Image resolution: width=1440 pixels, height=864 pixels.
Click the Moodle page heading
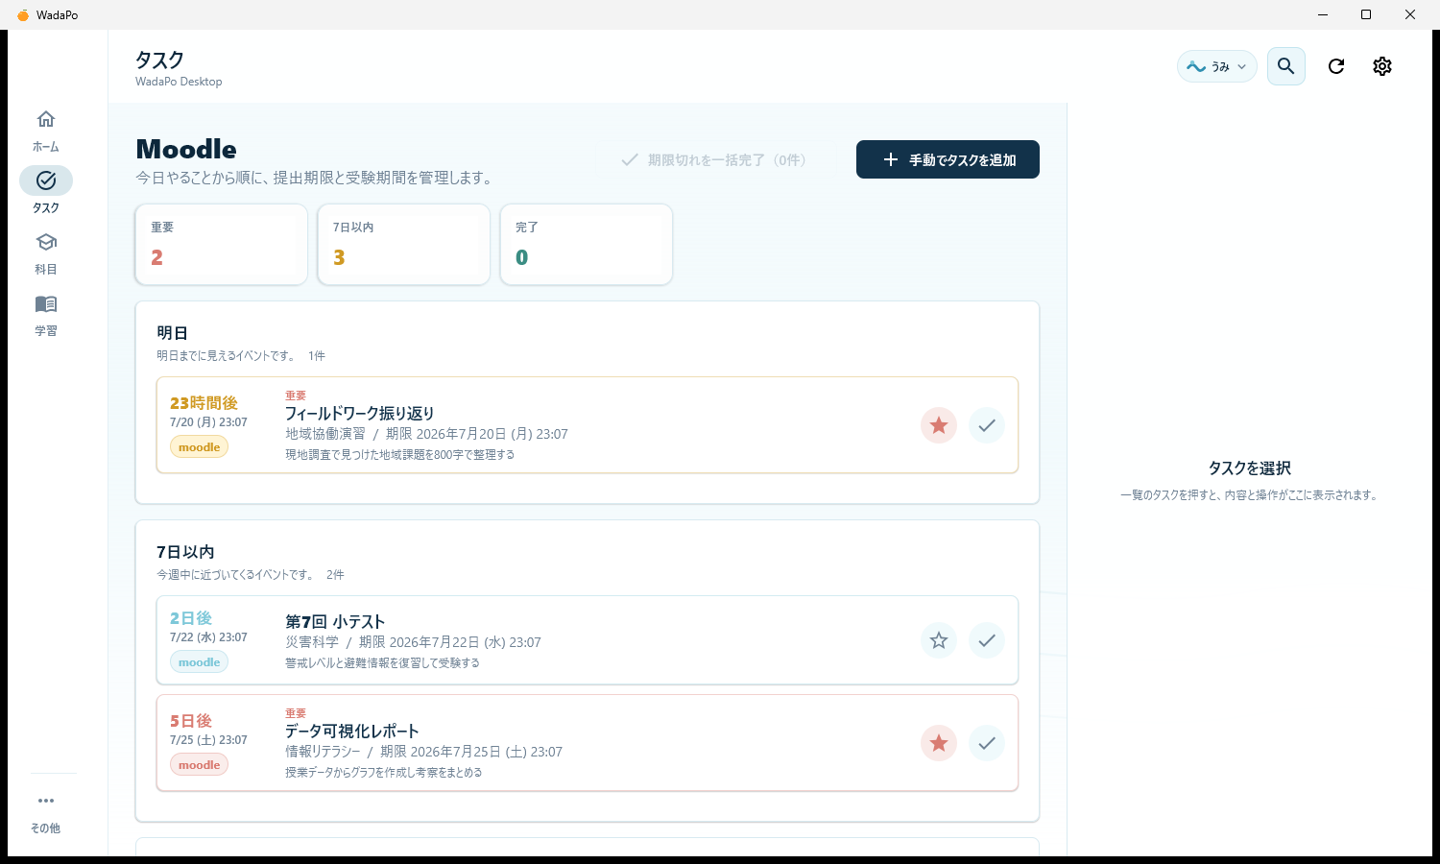(x=186, y=150)
